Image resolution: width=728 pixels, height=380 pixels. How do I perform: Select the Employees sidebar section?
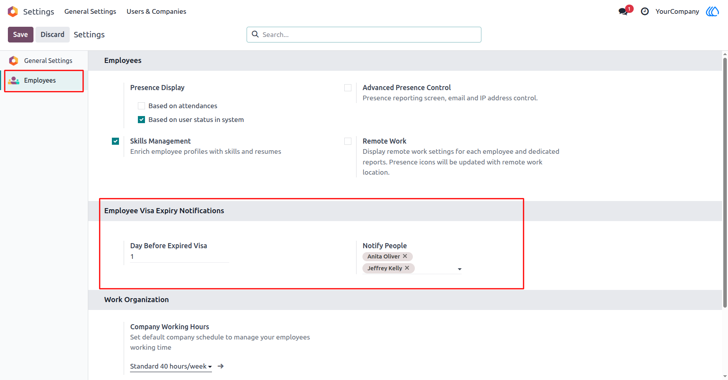44,80
